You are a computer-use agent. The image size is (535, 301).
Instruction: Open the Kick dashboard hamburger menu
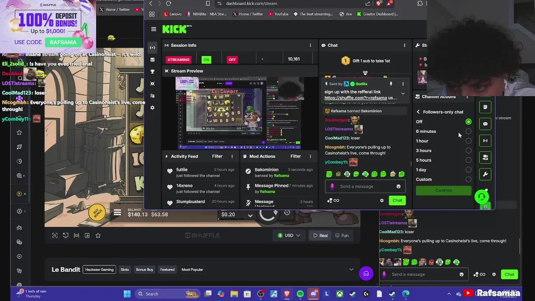coord(154,29)
